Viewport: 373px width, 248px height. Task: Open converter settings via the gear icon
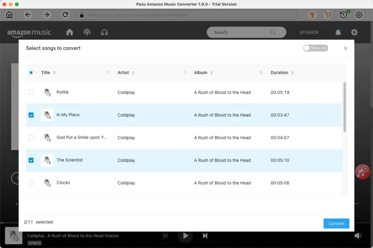359,15
